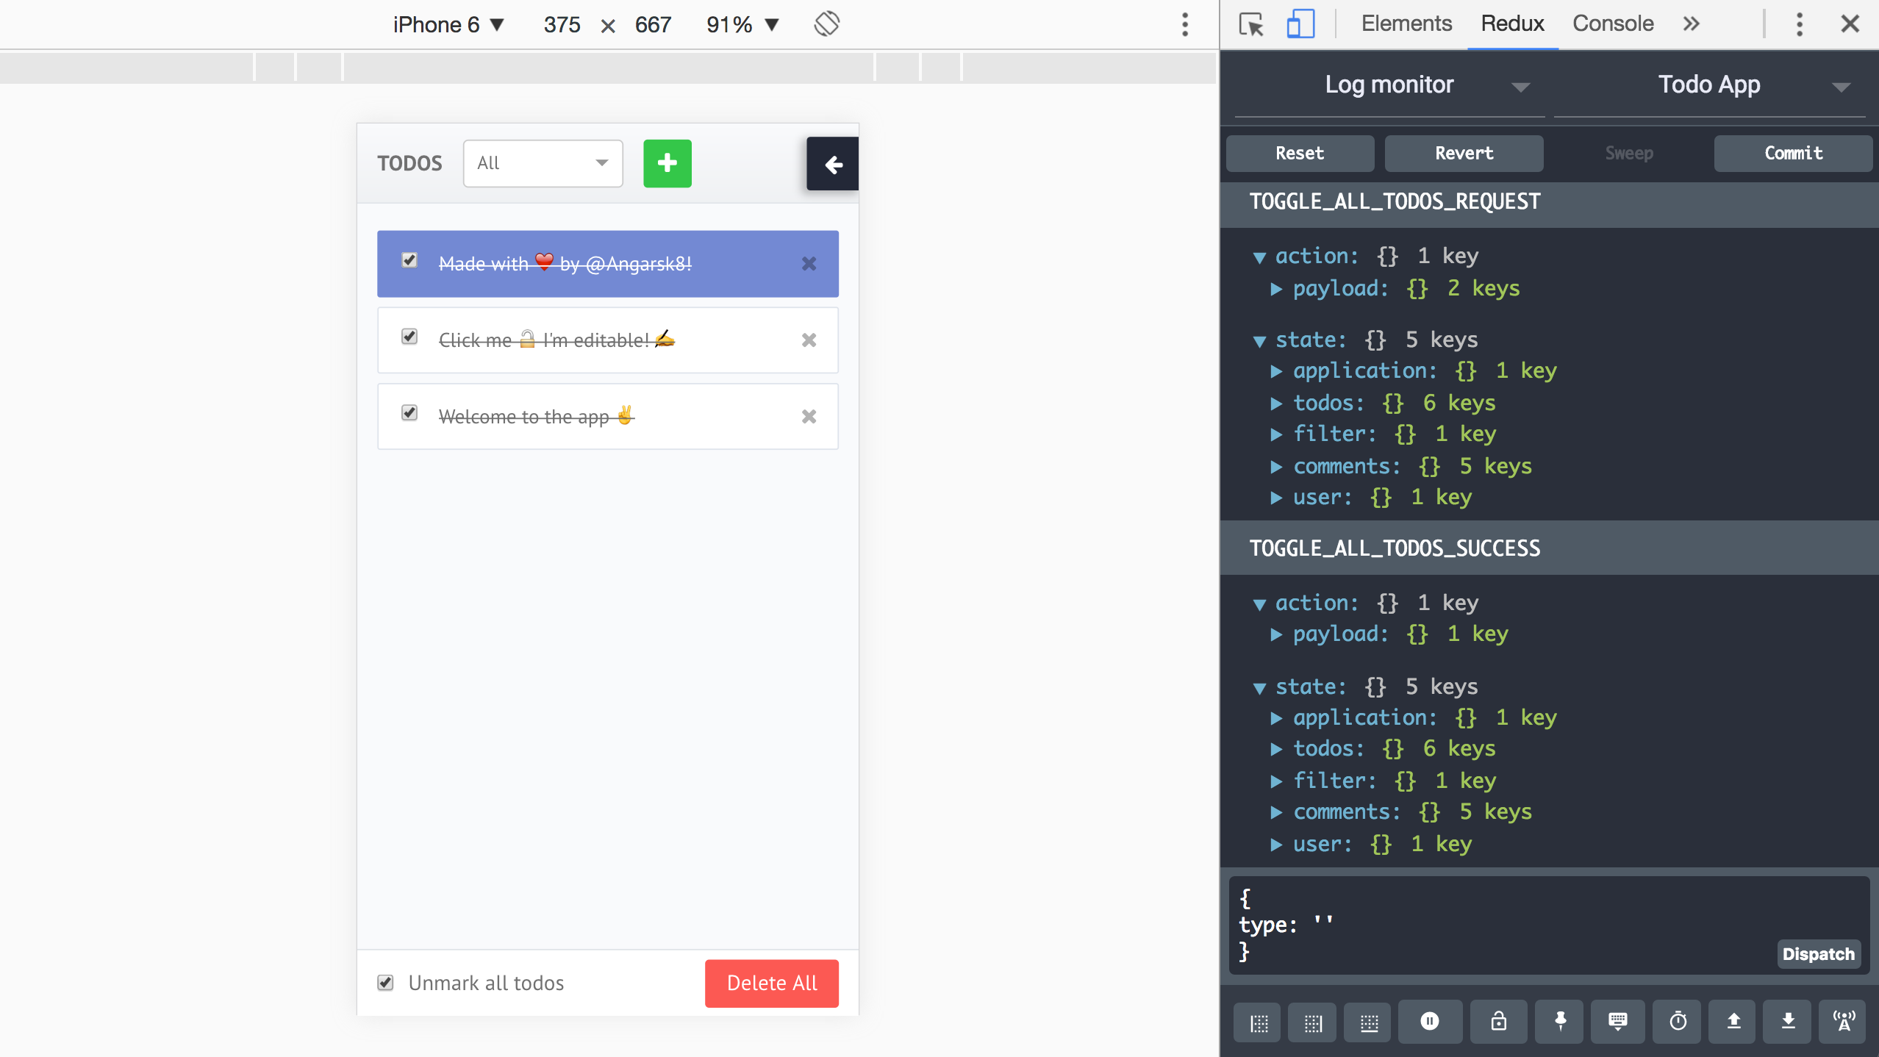Lock changes with the padlock icon

[x=1498, y=1021]
